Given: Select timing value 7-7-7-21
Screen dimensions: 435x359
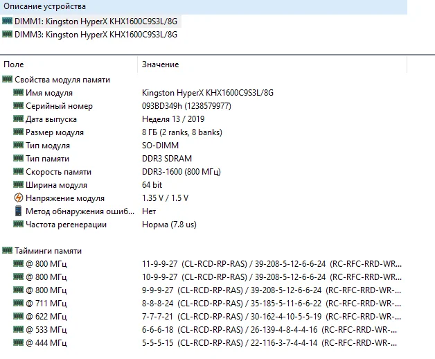Looking at the screenshot, I should (x=272, y=317).
